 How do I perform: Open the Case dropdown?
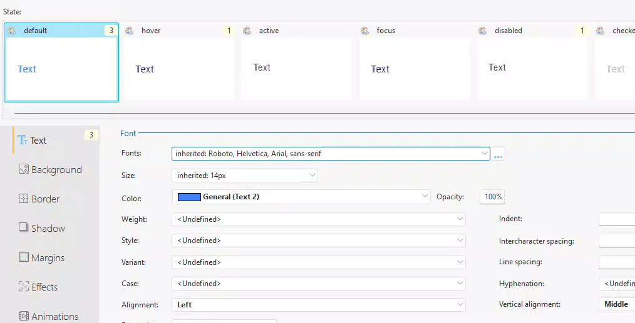click(x=460, y=284)
